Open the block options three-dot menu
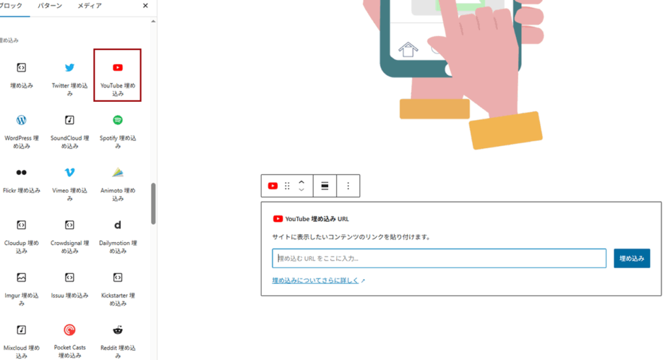The image size is (668, 360). (x=348, y=186)
